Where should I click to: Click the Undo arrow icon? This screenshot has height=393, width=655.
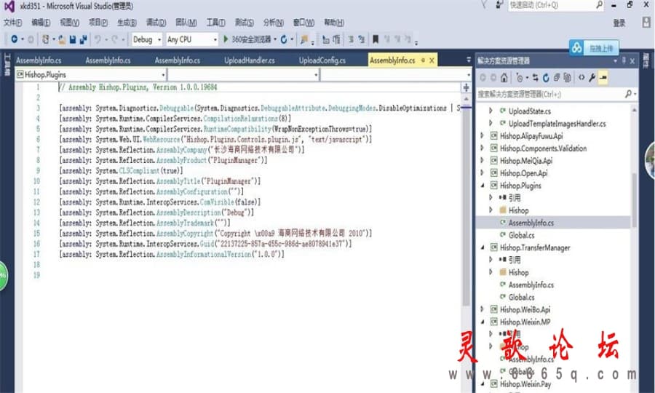(98, 40)
